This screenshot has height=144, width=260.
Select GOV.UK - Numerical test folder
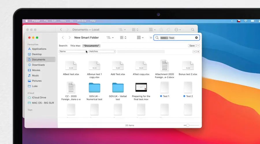pyautogui.click(x=94, y=88)
